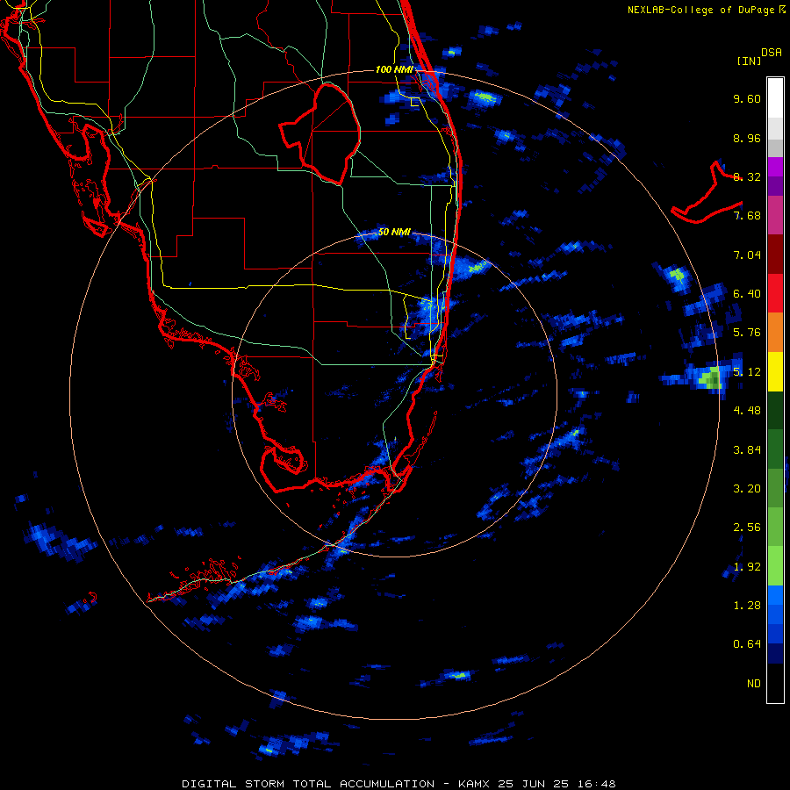
Task: Click the white 9.60 inch legend swatch
Action: (x=775, y=97)
